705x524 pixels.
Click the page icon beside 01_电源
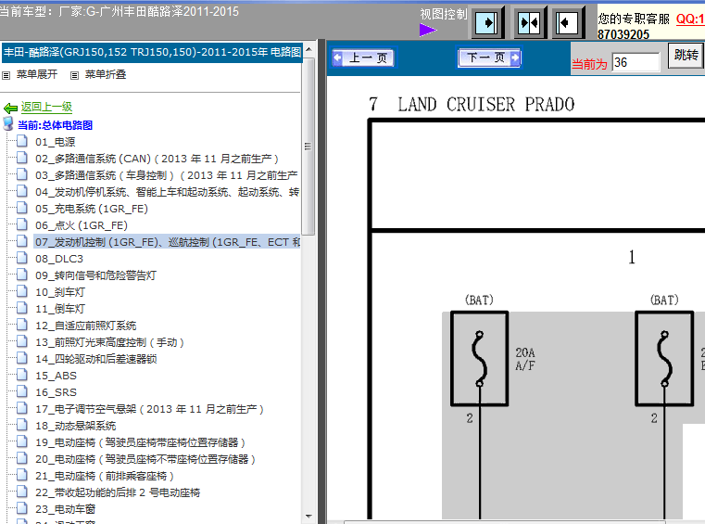pyautogui.click(x=21, y=141)
